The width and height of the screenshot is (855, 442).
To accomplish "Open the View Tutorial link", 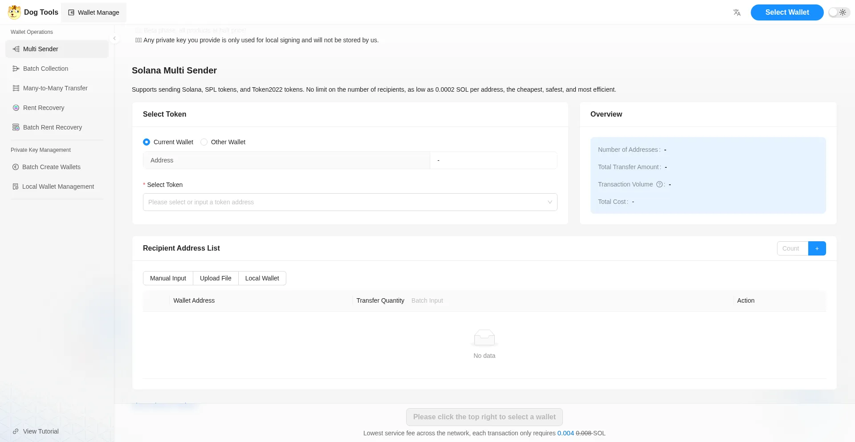I will [x=41, y=431].
